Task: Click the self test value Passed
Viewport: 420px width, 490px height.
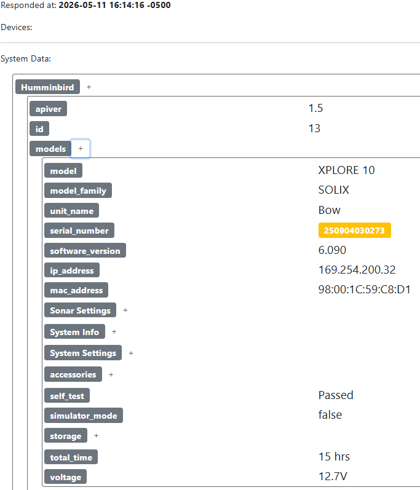Action: click(x=336, y=395)
